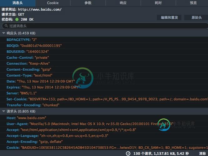Select the Set-Cookie header row
Screen dimensions: 208x156
pyautogui.click(x=104, y=99)
